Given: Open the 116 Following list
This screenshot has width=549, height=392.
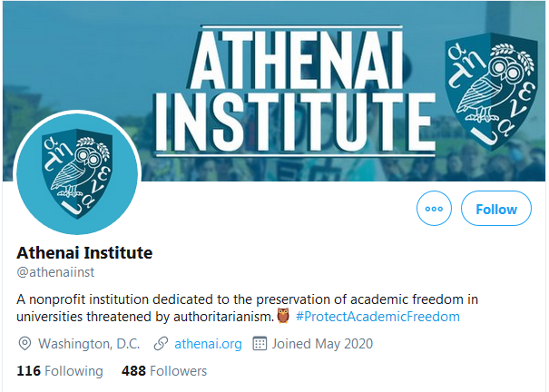Looking at the screenshot, I should [60, 370].
